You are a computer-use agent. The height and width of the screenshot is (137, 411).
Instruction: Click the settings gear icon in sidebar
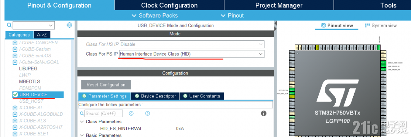coord(70,25)
